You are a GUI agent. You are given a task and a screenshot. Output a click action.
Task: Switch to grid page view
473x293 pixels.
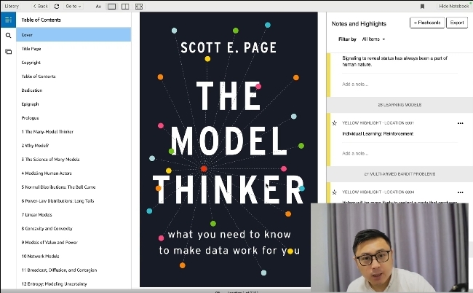pyautogui.click(x=139, y=7)
